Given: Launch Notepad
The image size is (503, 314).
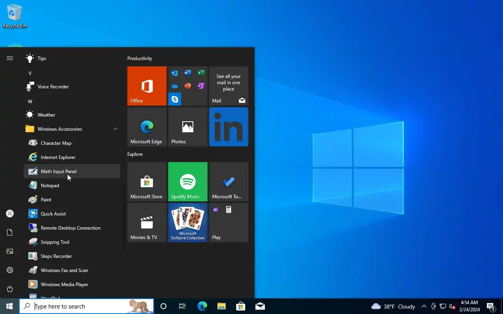Looking at the screenshot, I should tap(72, 186).
